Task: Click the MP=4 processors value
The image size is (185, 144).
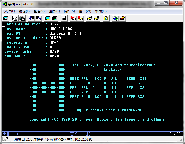Action: click(54, 42)
